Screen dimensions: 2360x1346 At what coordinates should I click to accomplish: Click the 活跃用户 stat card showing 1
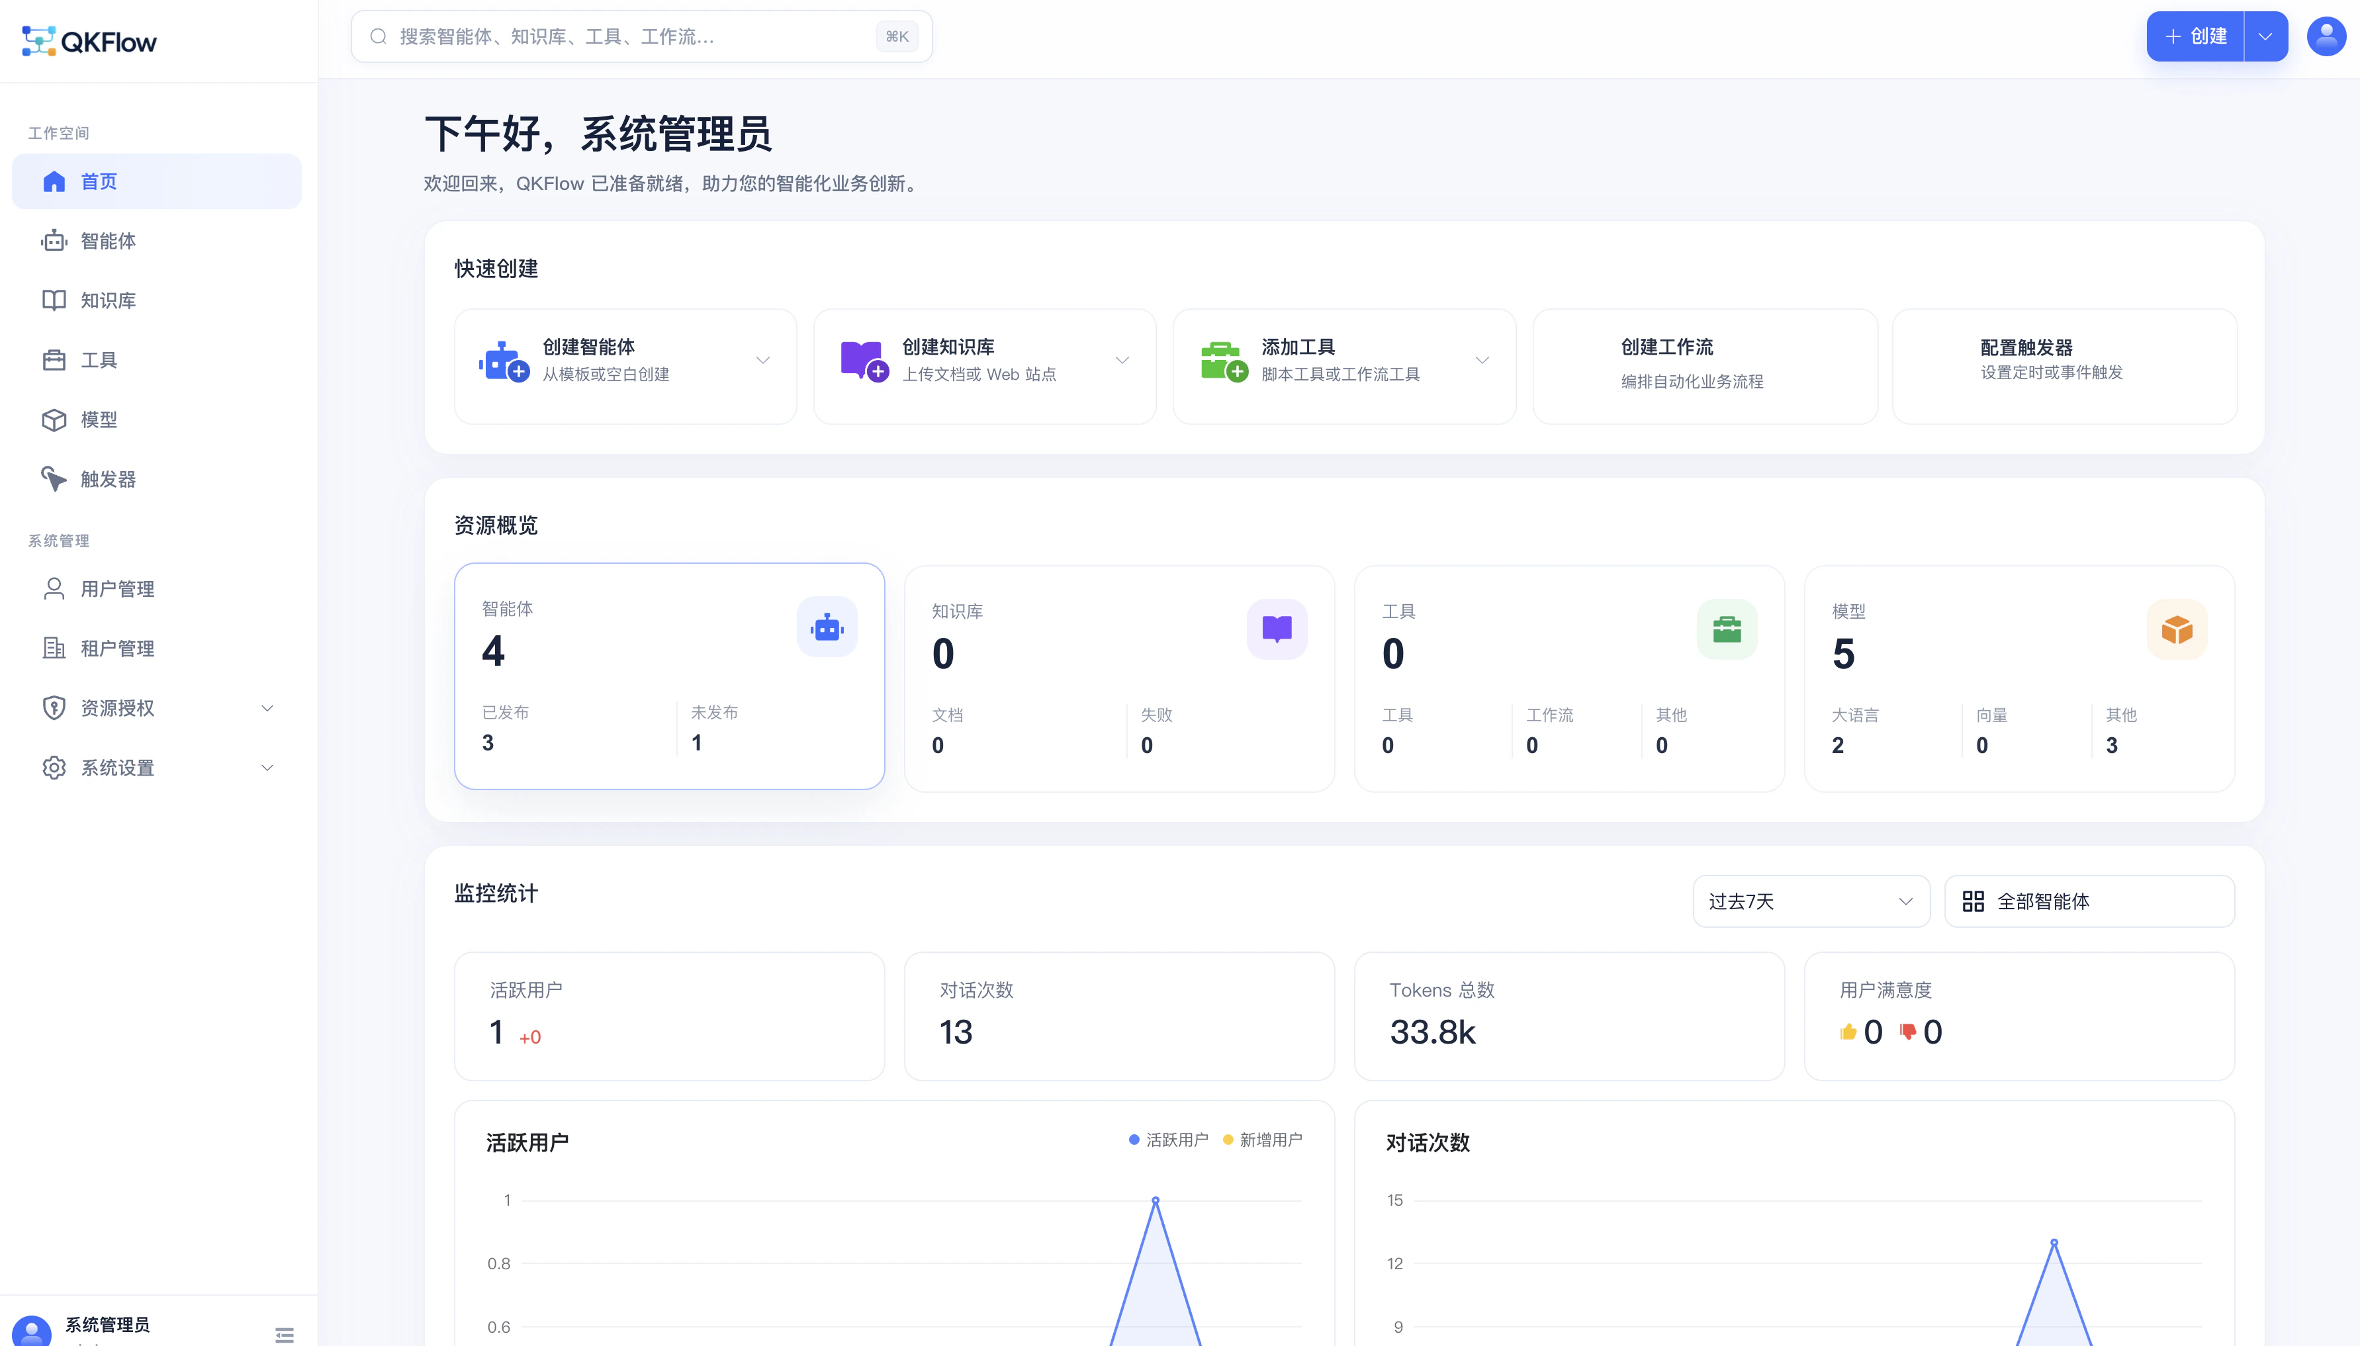click(x=669, y=1016)
